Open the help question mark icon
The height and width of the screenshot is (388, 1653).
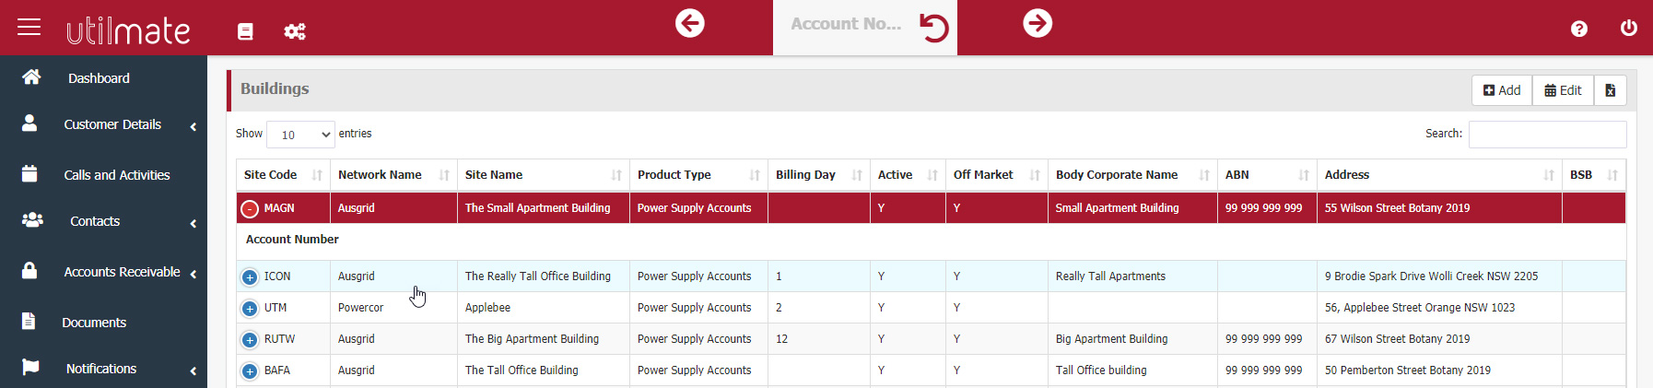pyautogui.click(x=1578, y=29)
